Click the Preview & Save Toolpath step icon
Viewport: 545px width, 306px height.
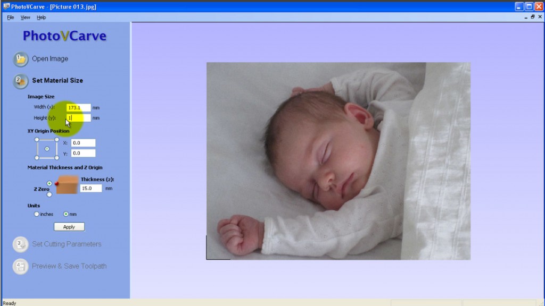point(21,266)
